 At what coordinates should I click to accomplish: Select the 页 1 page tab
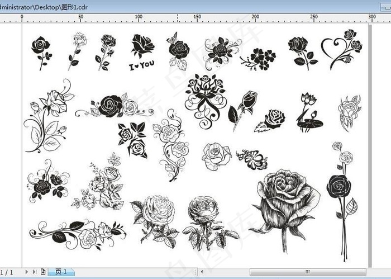(x=61, y=272)
